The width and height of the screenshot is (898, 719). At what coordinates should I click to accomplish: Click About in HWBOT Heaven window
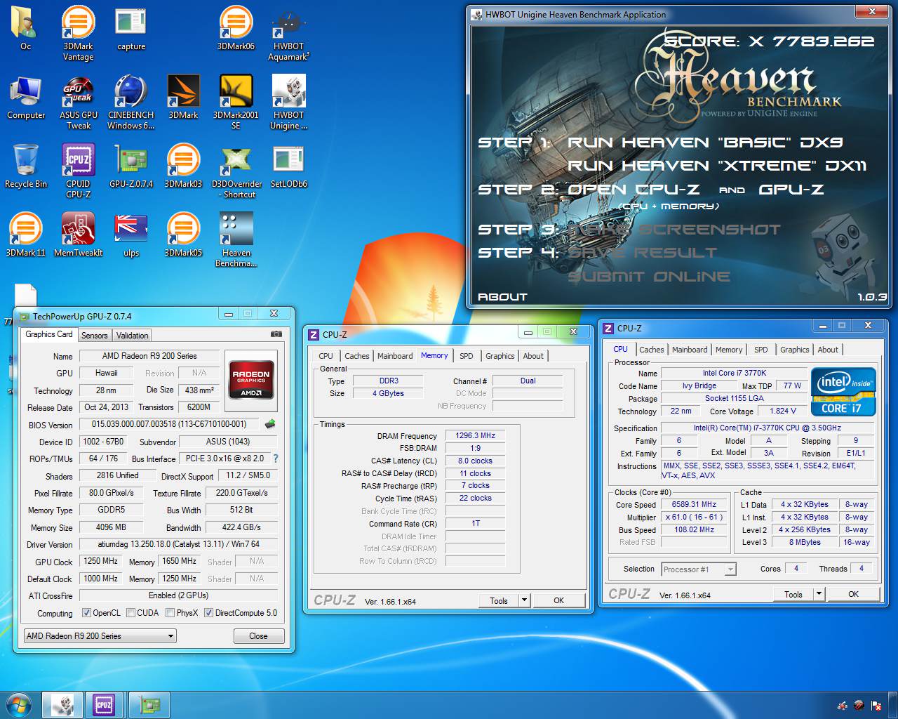(502, 297)
